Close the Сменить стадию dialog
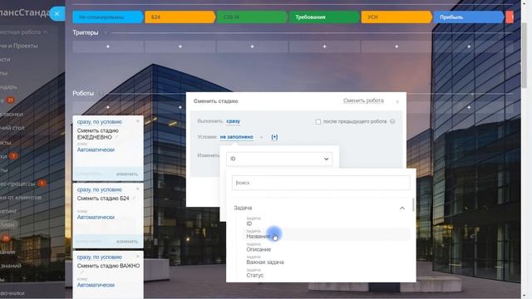The image size is (532, 299). coord(397,101)
